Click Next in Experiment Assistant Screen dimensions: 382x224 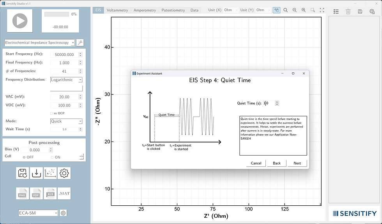click(x=297, y=163)
